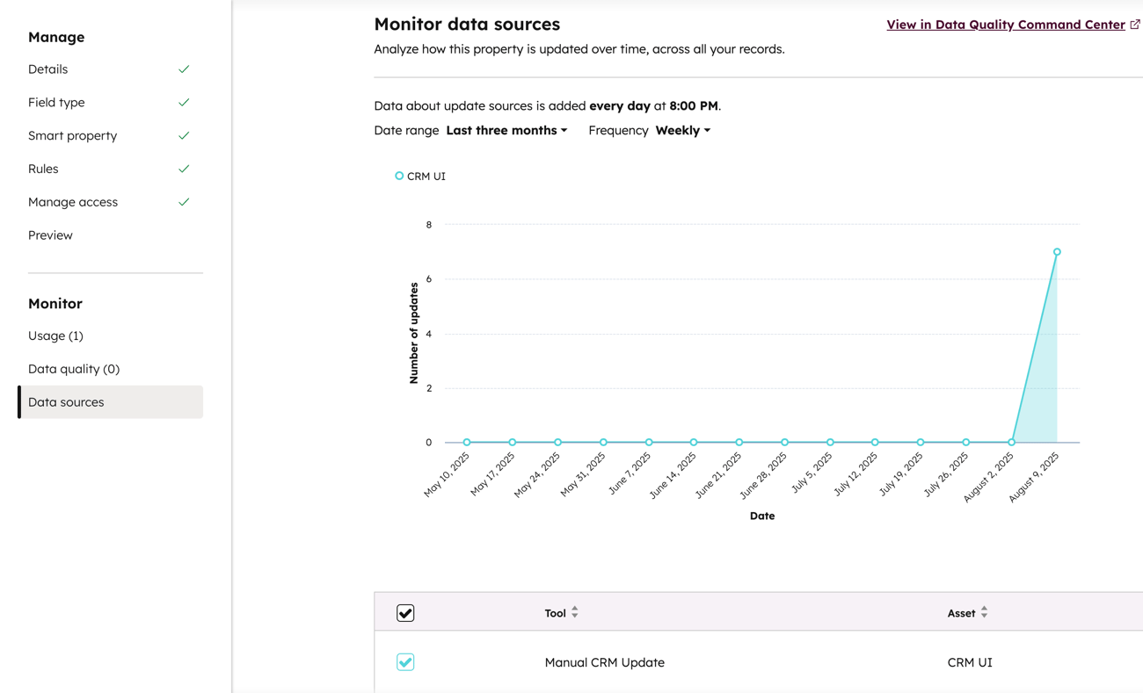Click the green checkmark next to Details
Viewport: 1143px width, 693px height.
184,69
